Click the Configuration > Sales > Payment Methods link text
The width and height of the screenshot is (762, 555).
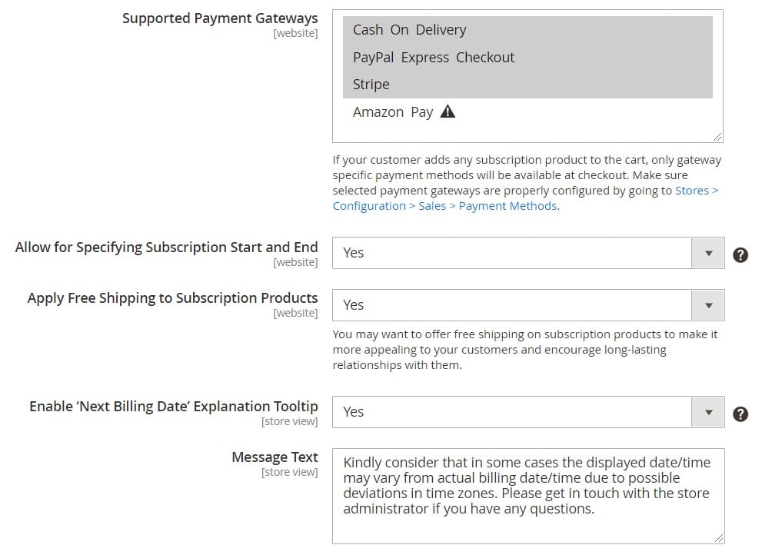(x=446, y=206)
